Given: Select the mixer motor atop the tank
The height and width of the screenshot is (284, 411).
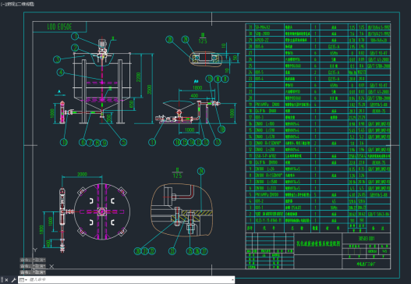Looking at the screenshot, I should coord(102,44).
